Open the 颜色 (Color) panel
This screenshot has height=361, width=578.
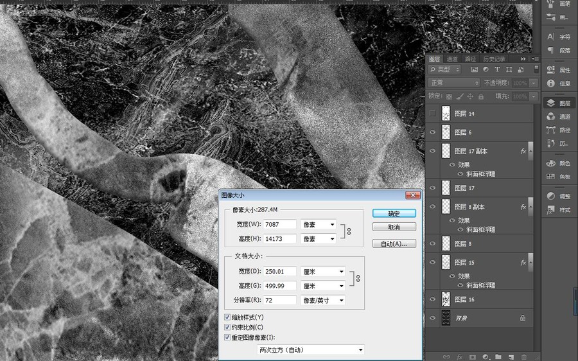(x=558, y=163)
